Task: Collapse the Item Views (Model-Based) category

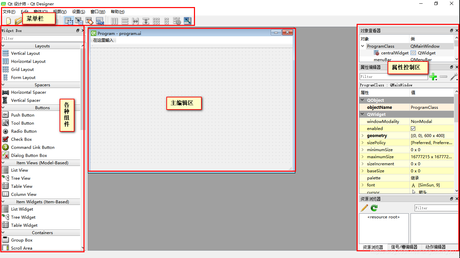Action: (x=3, y=163)
